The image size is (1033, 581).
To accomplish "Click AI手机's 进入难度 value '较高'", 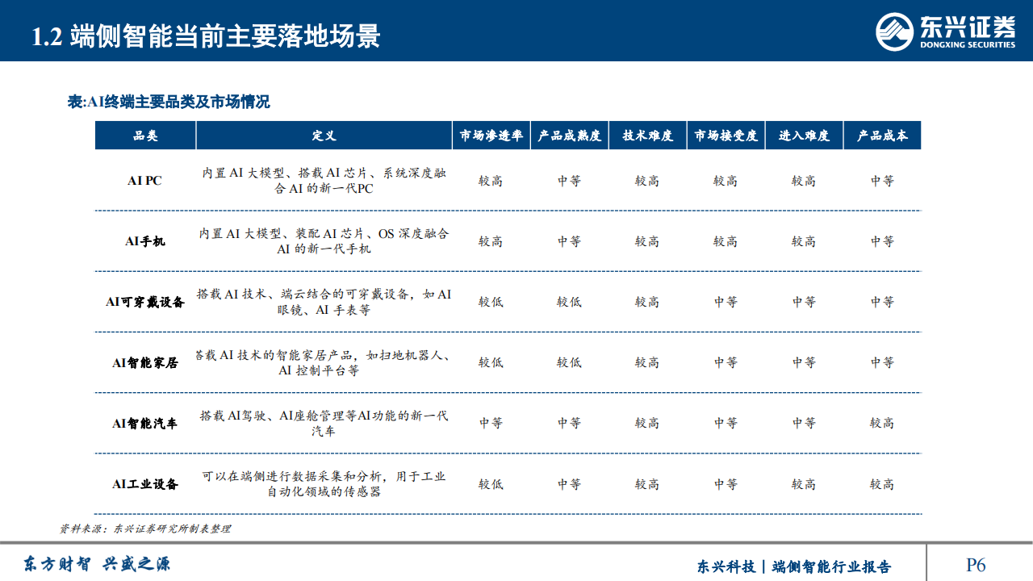I will coord(804,241).
